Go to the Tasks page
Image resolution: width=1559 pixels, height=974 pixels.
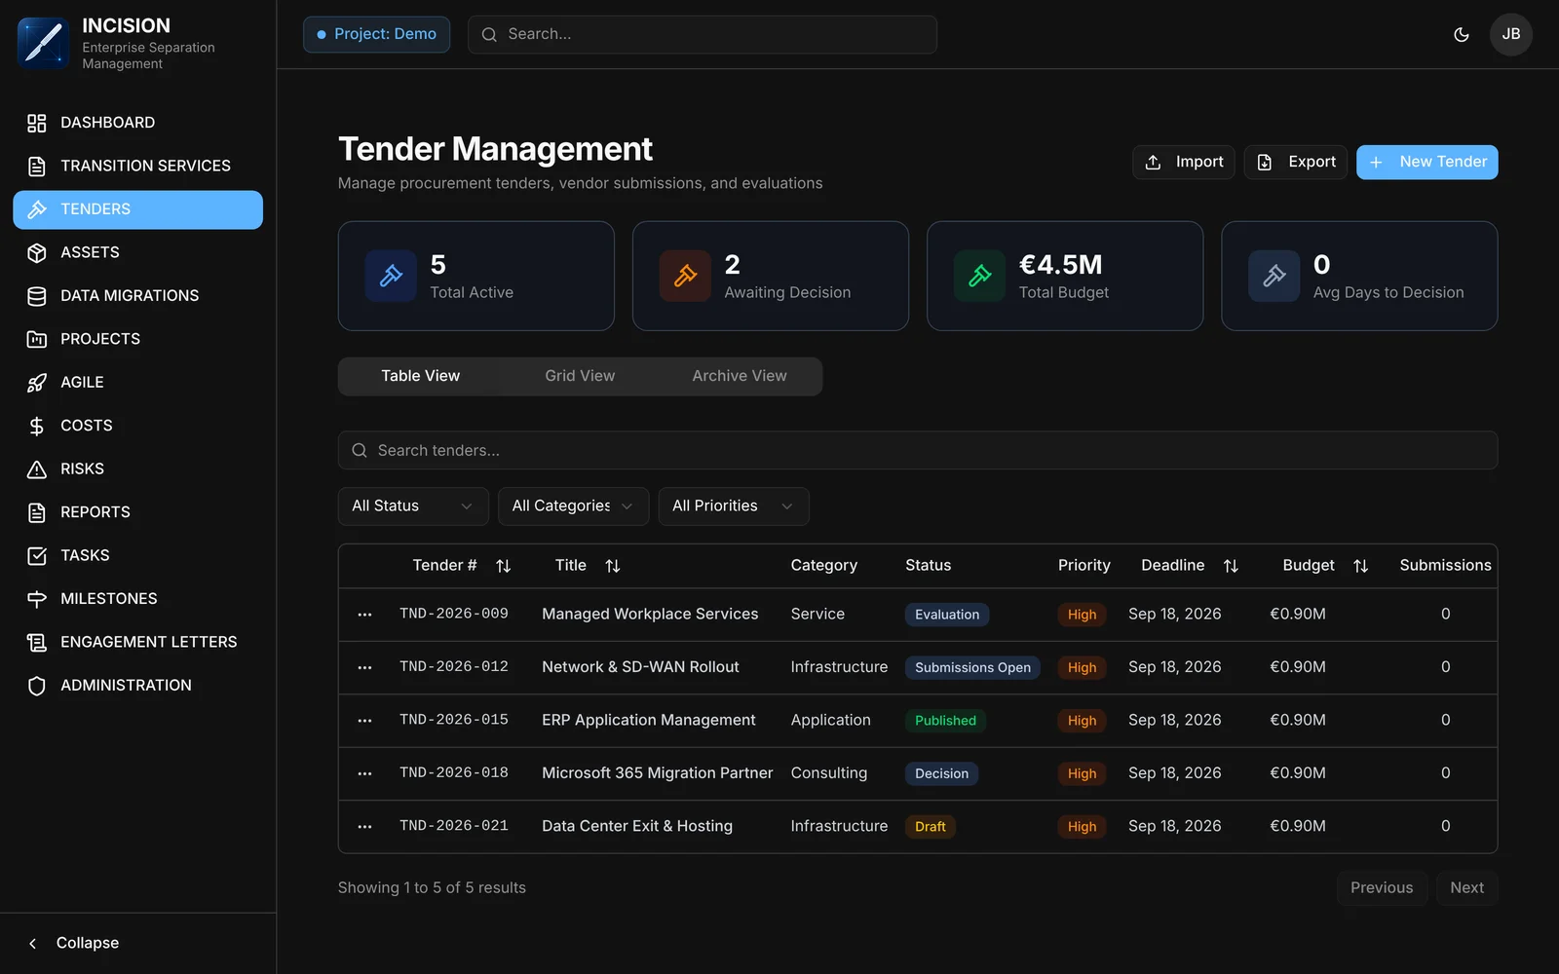(137, 556)
